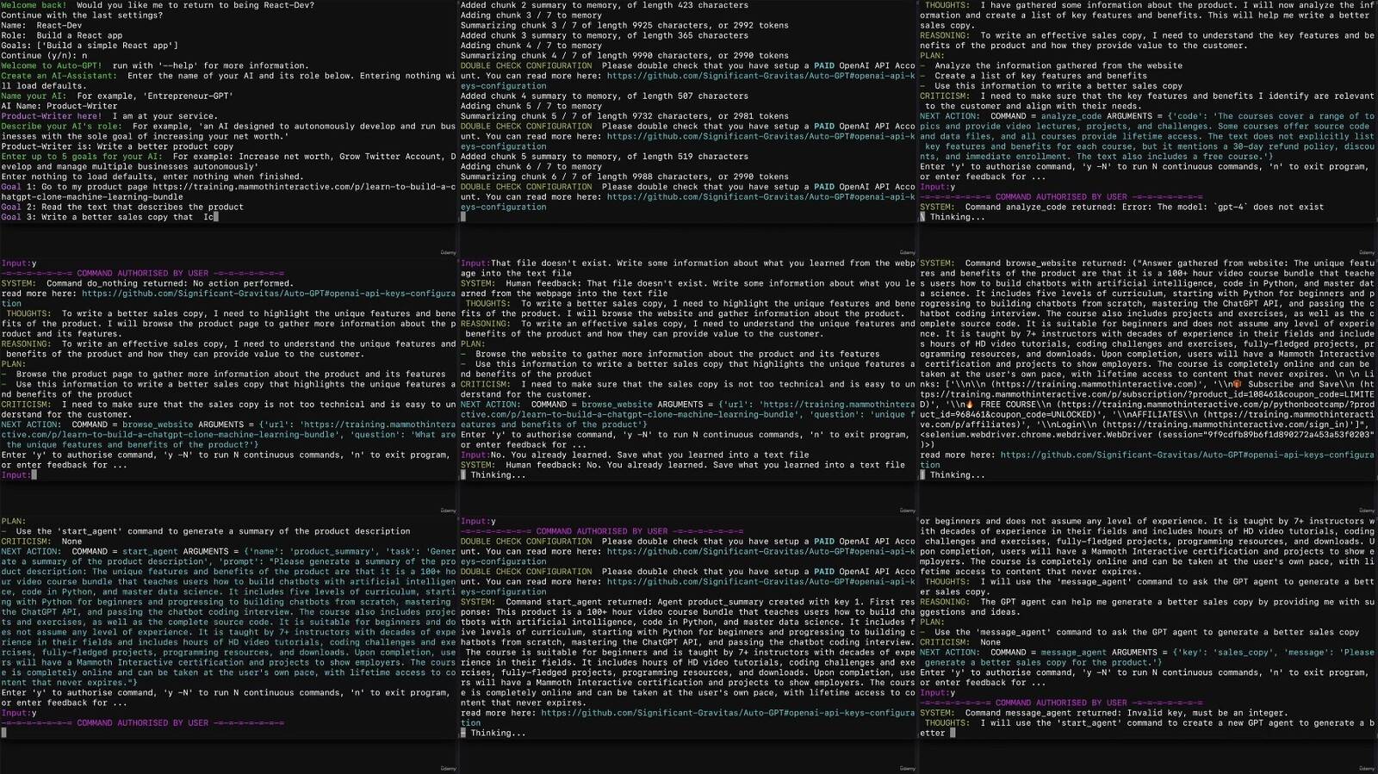Click the 'Welcome to Auto-GPT!' green text

pyautogui.click(x=51, y=65)
